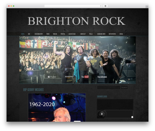This screenshot has height=131, width=155.
Task: Open the Swag page
Action: pyautogui.click(x=121, y=34)
